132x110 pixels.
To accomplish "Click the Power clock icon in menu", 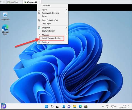I will pyautogui.click(x=39, y=10).
